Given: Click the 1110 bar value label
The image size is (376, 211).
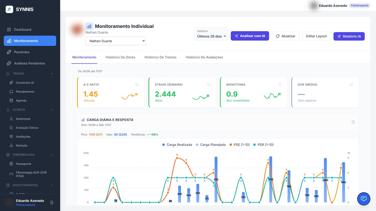Looking at the screenshot, I should (x=216, y=180).
